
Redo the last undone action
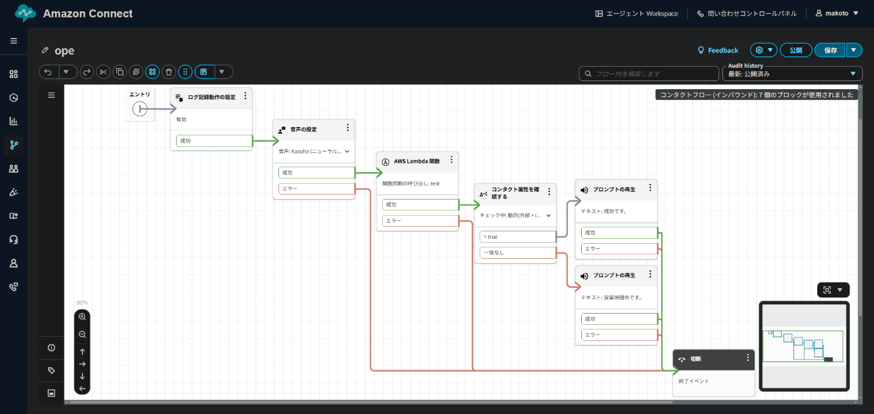87,72
